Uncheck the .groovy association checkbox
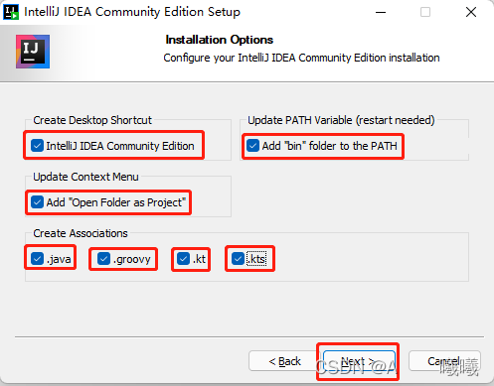 click(x=103, y=259)
